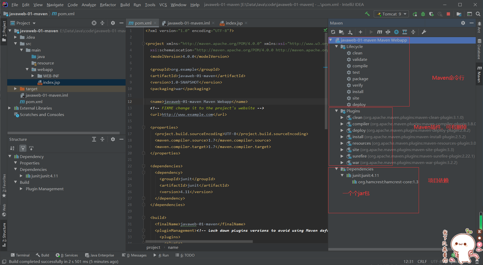Select the package lifecycle goal
Screen dimensions: 483x265
pyautogui.click(x=360, y=79)
